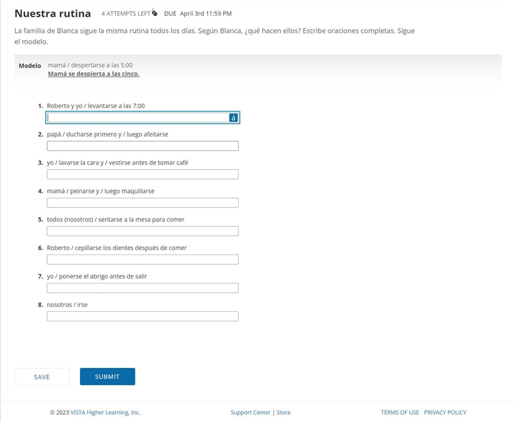Click the due date April 3rd text
Viewport: 516px width, 422px height.
[x=206, y=14]
